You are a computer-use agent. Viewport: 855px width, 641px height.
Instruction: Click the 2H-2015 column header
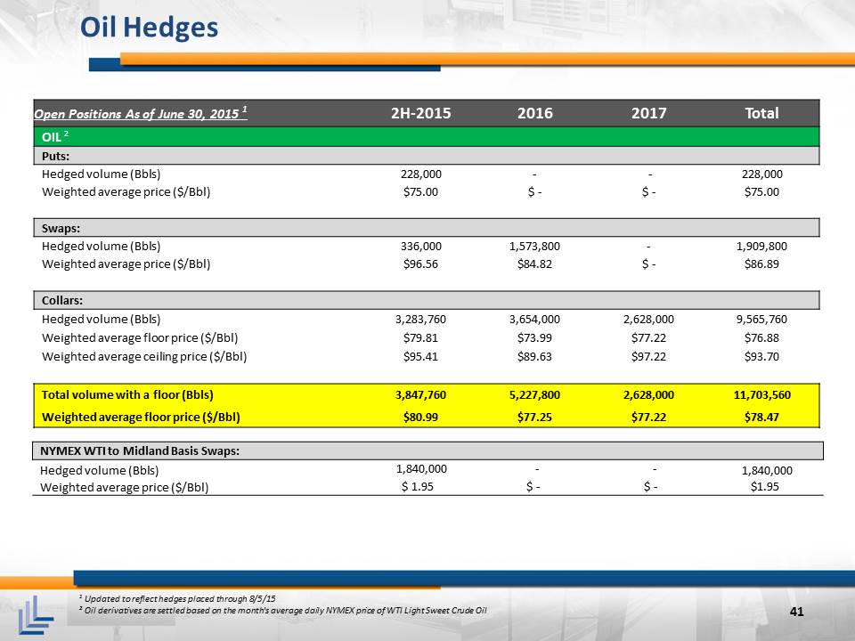421,113
